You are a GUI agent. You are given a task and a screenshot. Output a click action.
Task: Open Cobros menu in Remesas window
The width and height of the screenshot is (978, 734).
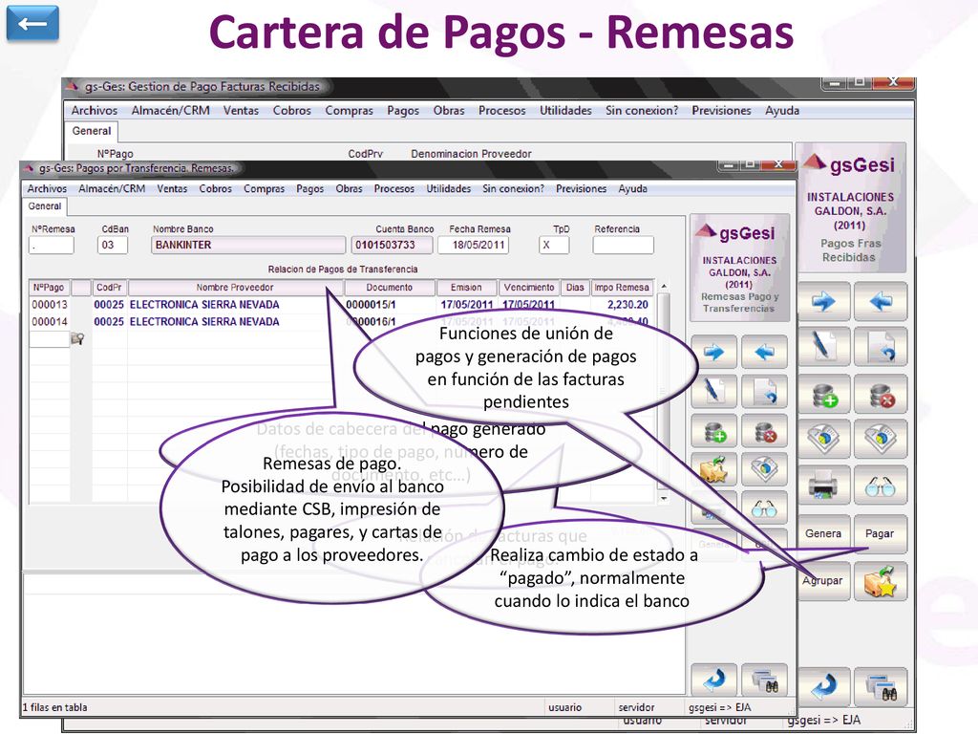215,188
